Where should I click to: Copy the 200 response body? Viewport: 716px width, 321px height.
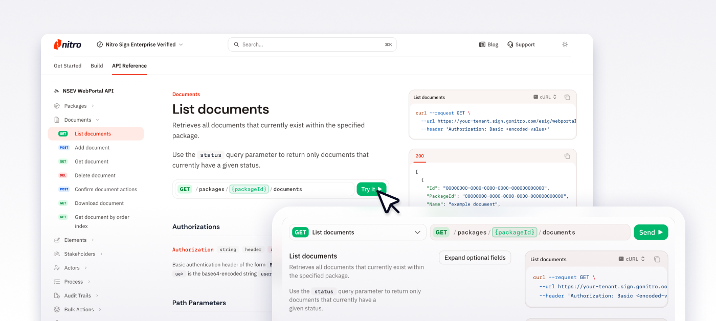(567, 156)
